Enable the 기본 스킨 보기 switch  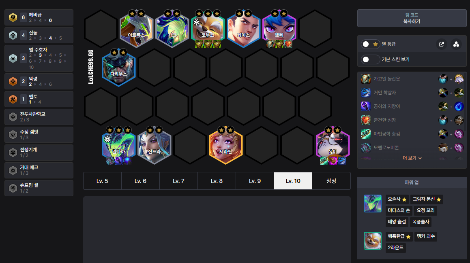point(371,59)
